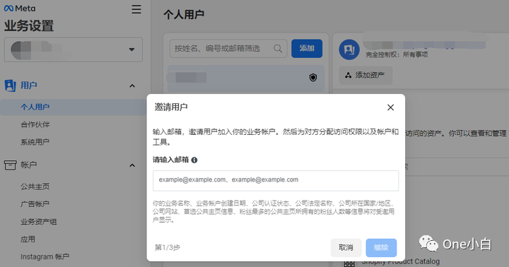Open 公共主页 in sidebar
The width and height of the screenshot is (509, 267).
[35, 186]
